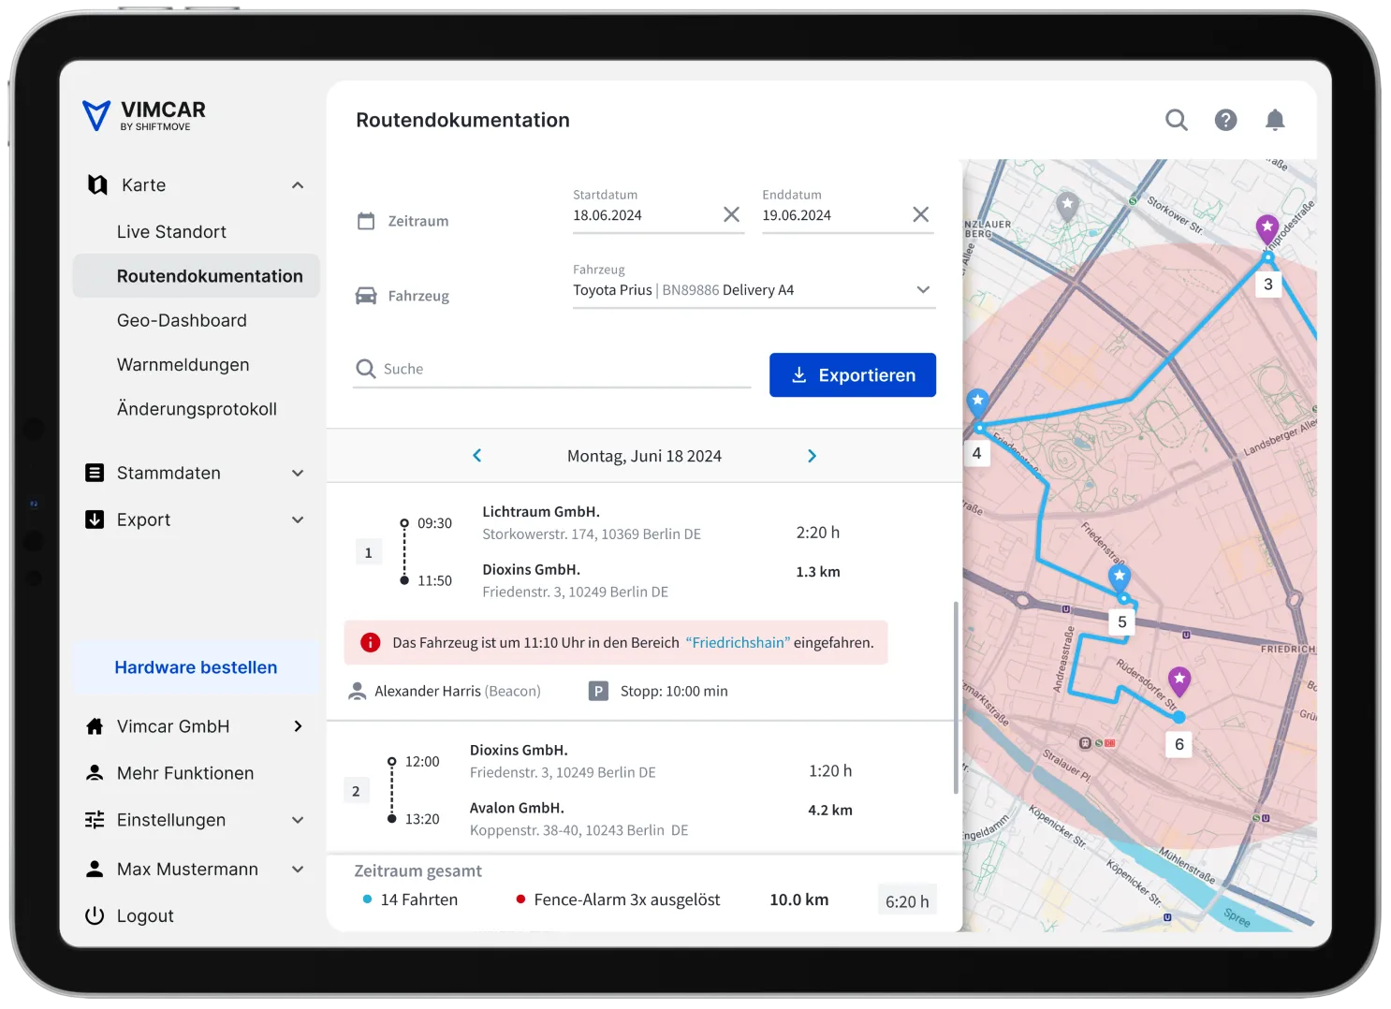Click "Stopp: 10:00 min" text
Viewport: 1391px width, 1009px height.
(674, 691)
